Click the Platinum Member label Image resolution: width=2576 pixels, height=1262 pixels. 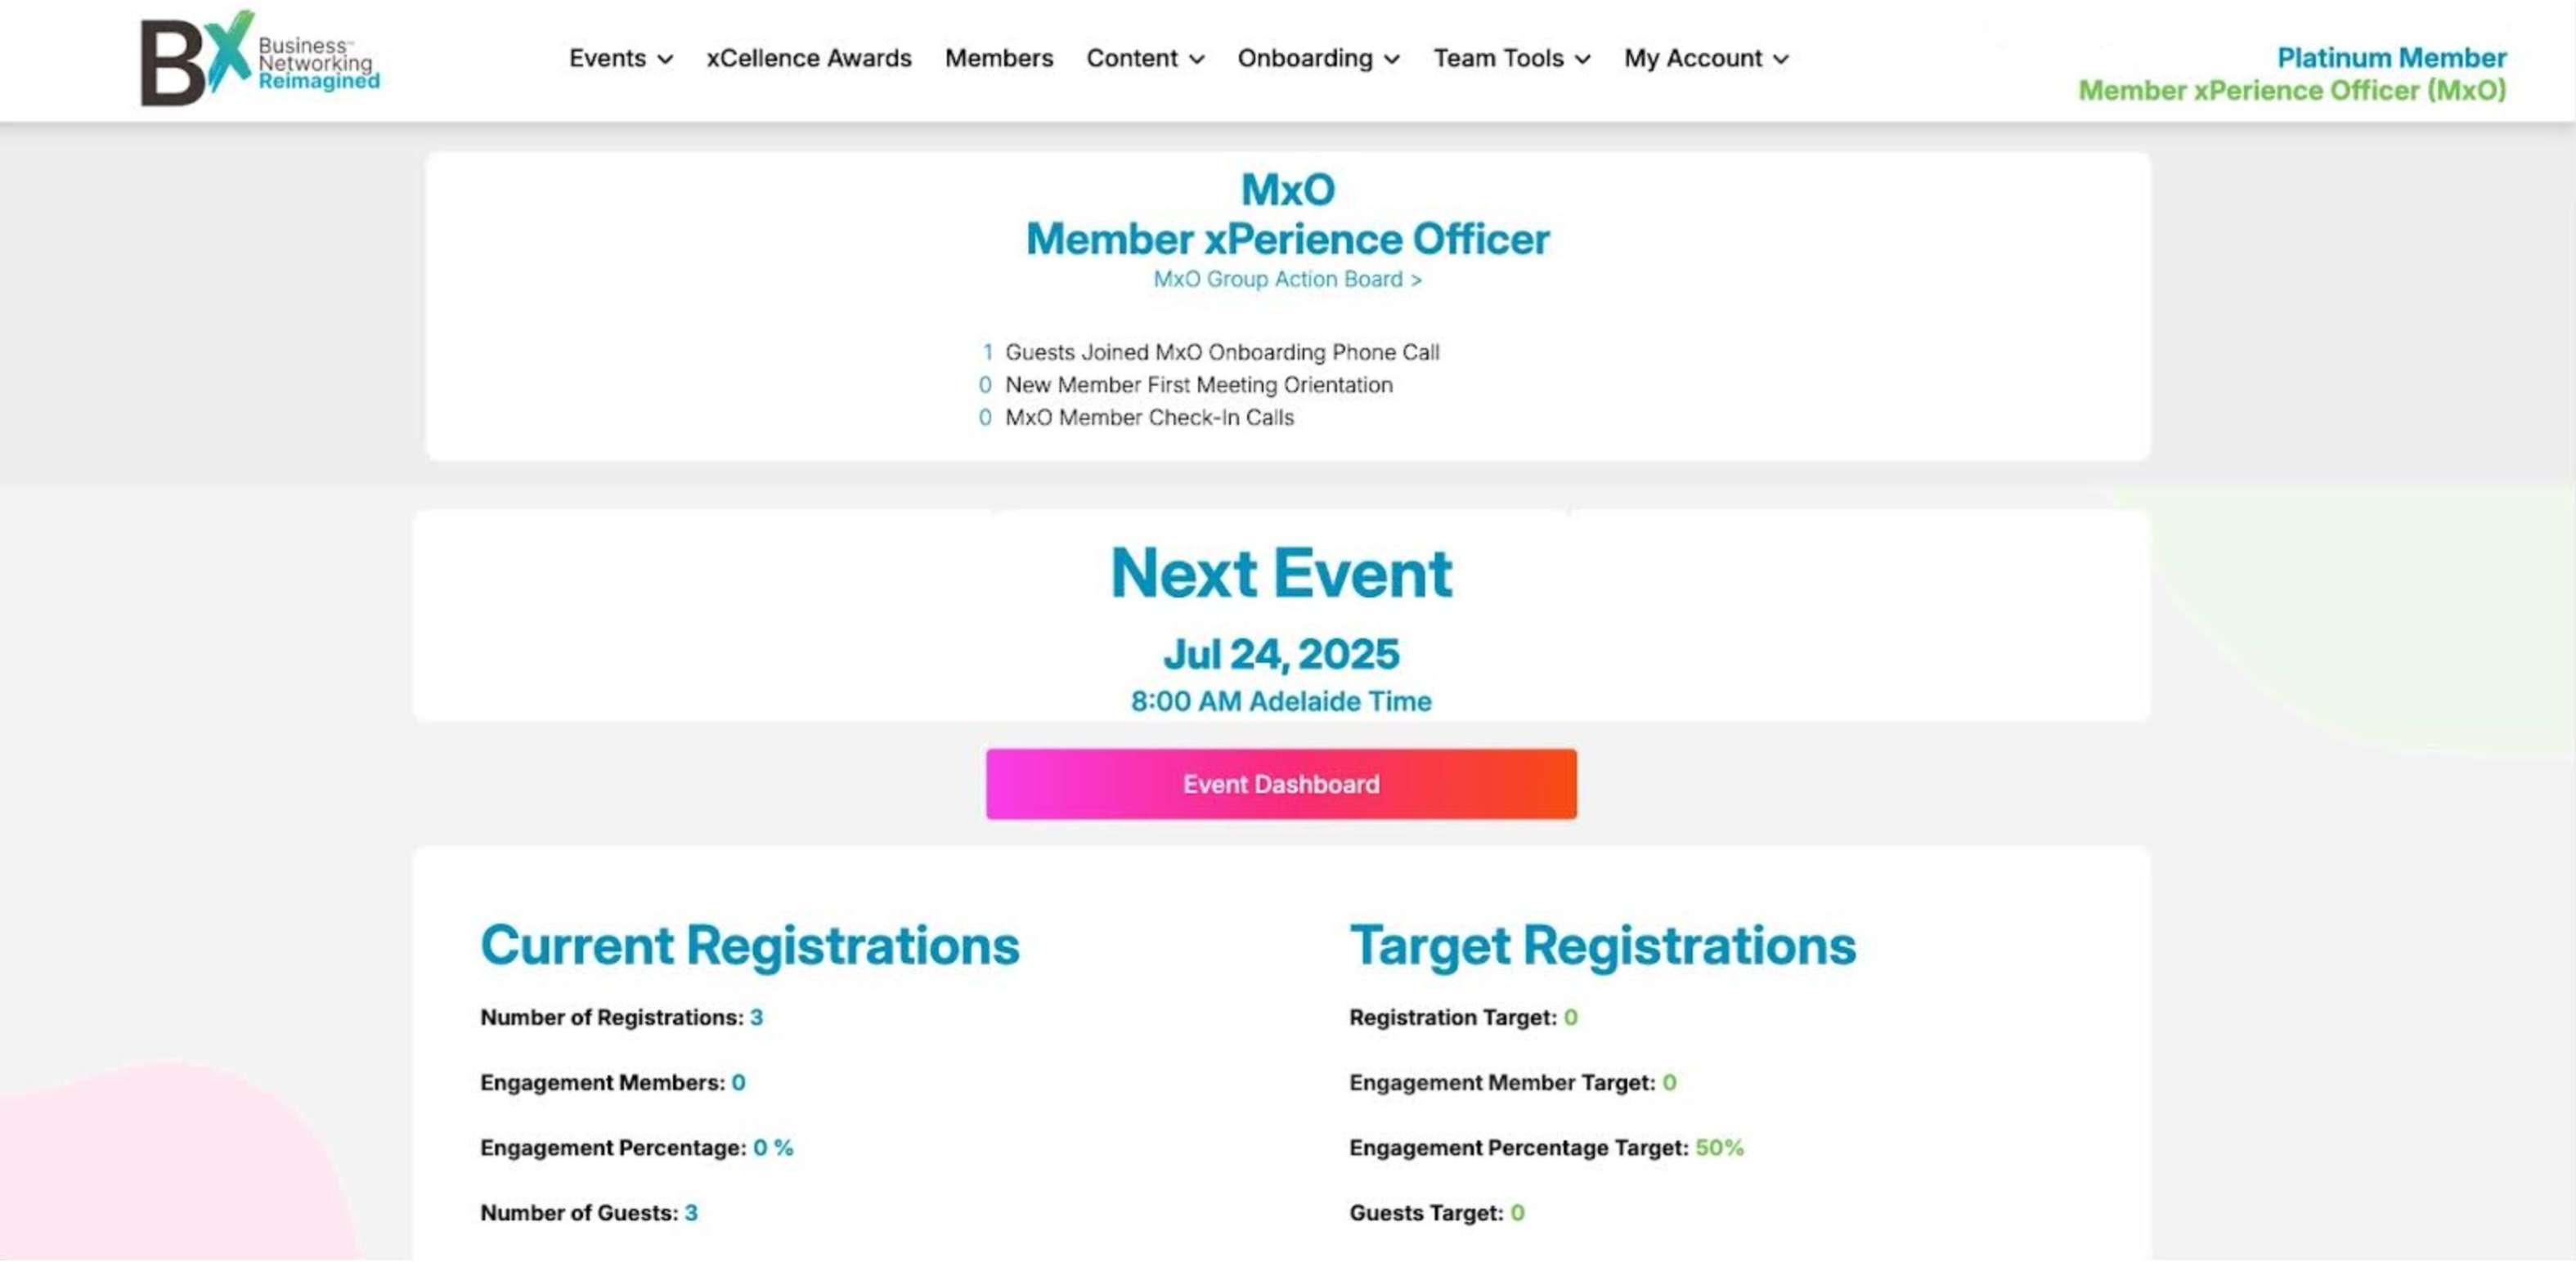[x=2391, y=58]
